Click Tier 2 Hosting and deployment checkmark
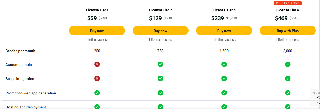The height and width of the screenshot is (109, 320). pos(160,107)
